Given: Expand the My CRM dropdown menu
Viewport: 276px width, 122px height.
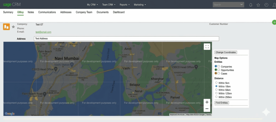Looking at the screenshot, I should (x=92, y=5).
